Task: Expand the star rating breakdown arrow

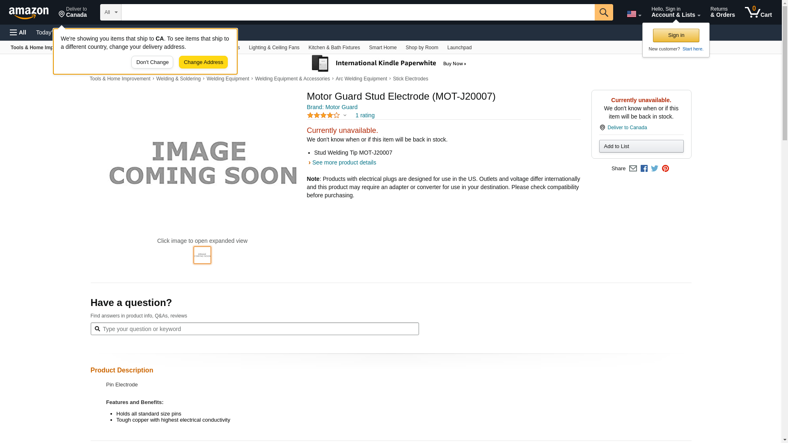Action: click(x=345, y=115)
